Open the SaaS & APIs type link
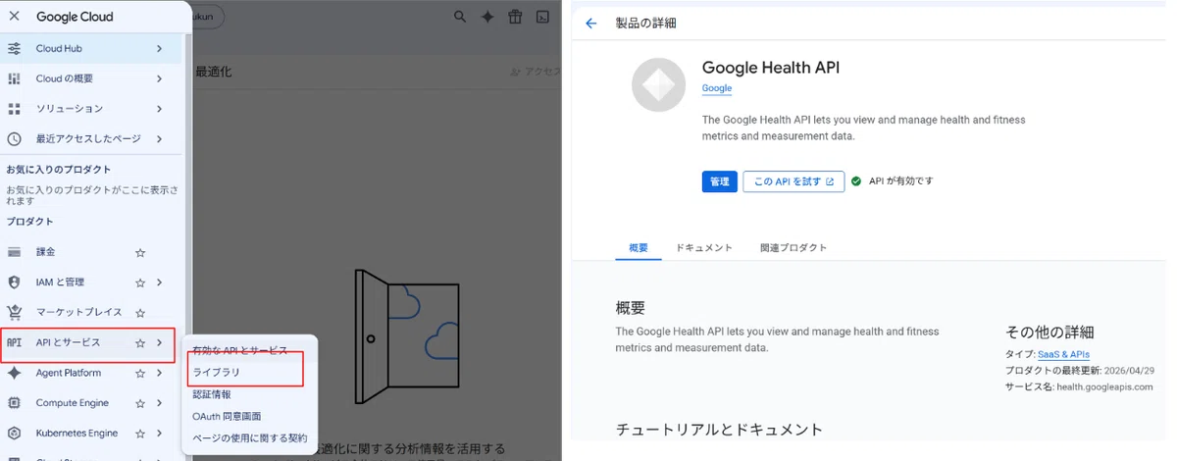 pos(1063,354)
